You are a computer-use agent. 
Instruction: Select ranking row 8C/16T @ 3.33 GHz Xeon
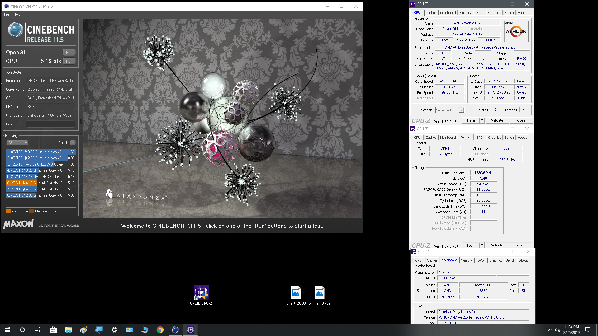(x=41, y=152)
